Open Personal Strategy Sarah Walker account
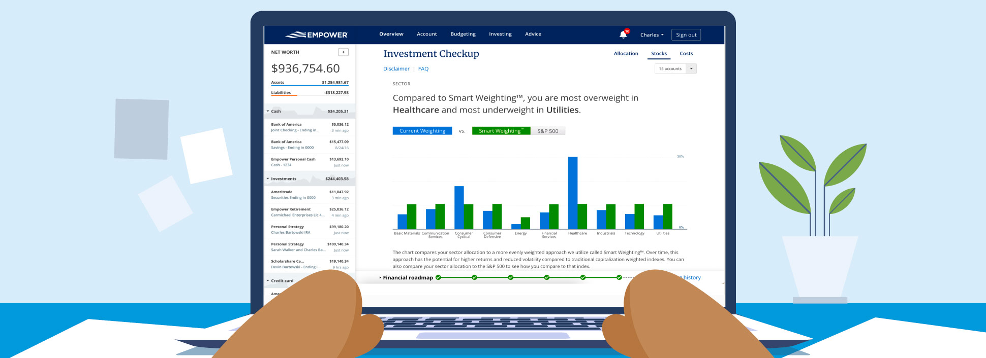Screen dimensions: 986x358 tap(310, 247)
